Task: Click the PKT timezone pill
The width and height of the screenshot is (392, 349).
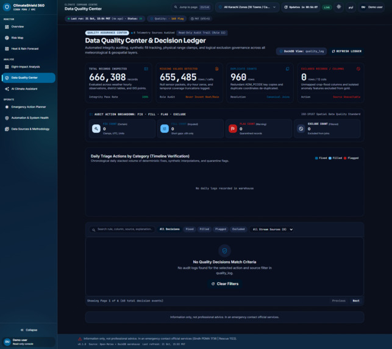Action: click(200, 19)
